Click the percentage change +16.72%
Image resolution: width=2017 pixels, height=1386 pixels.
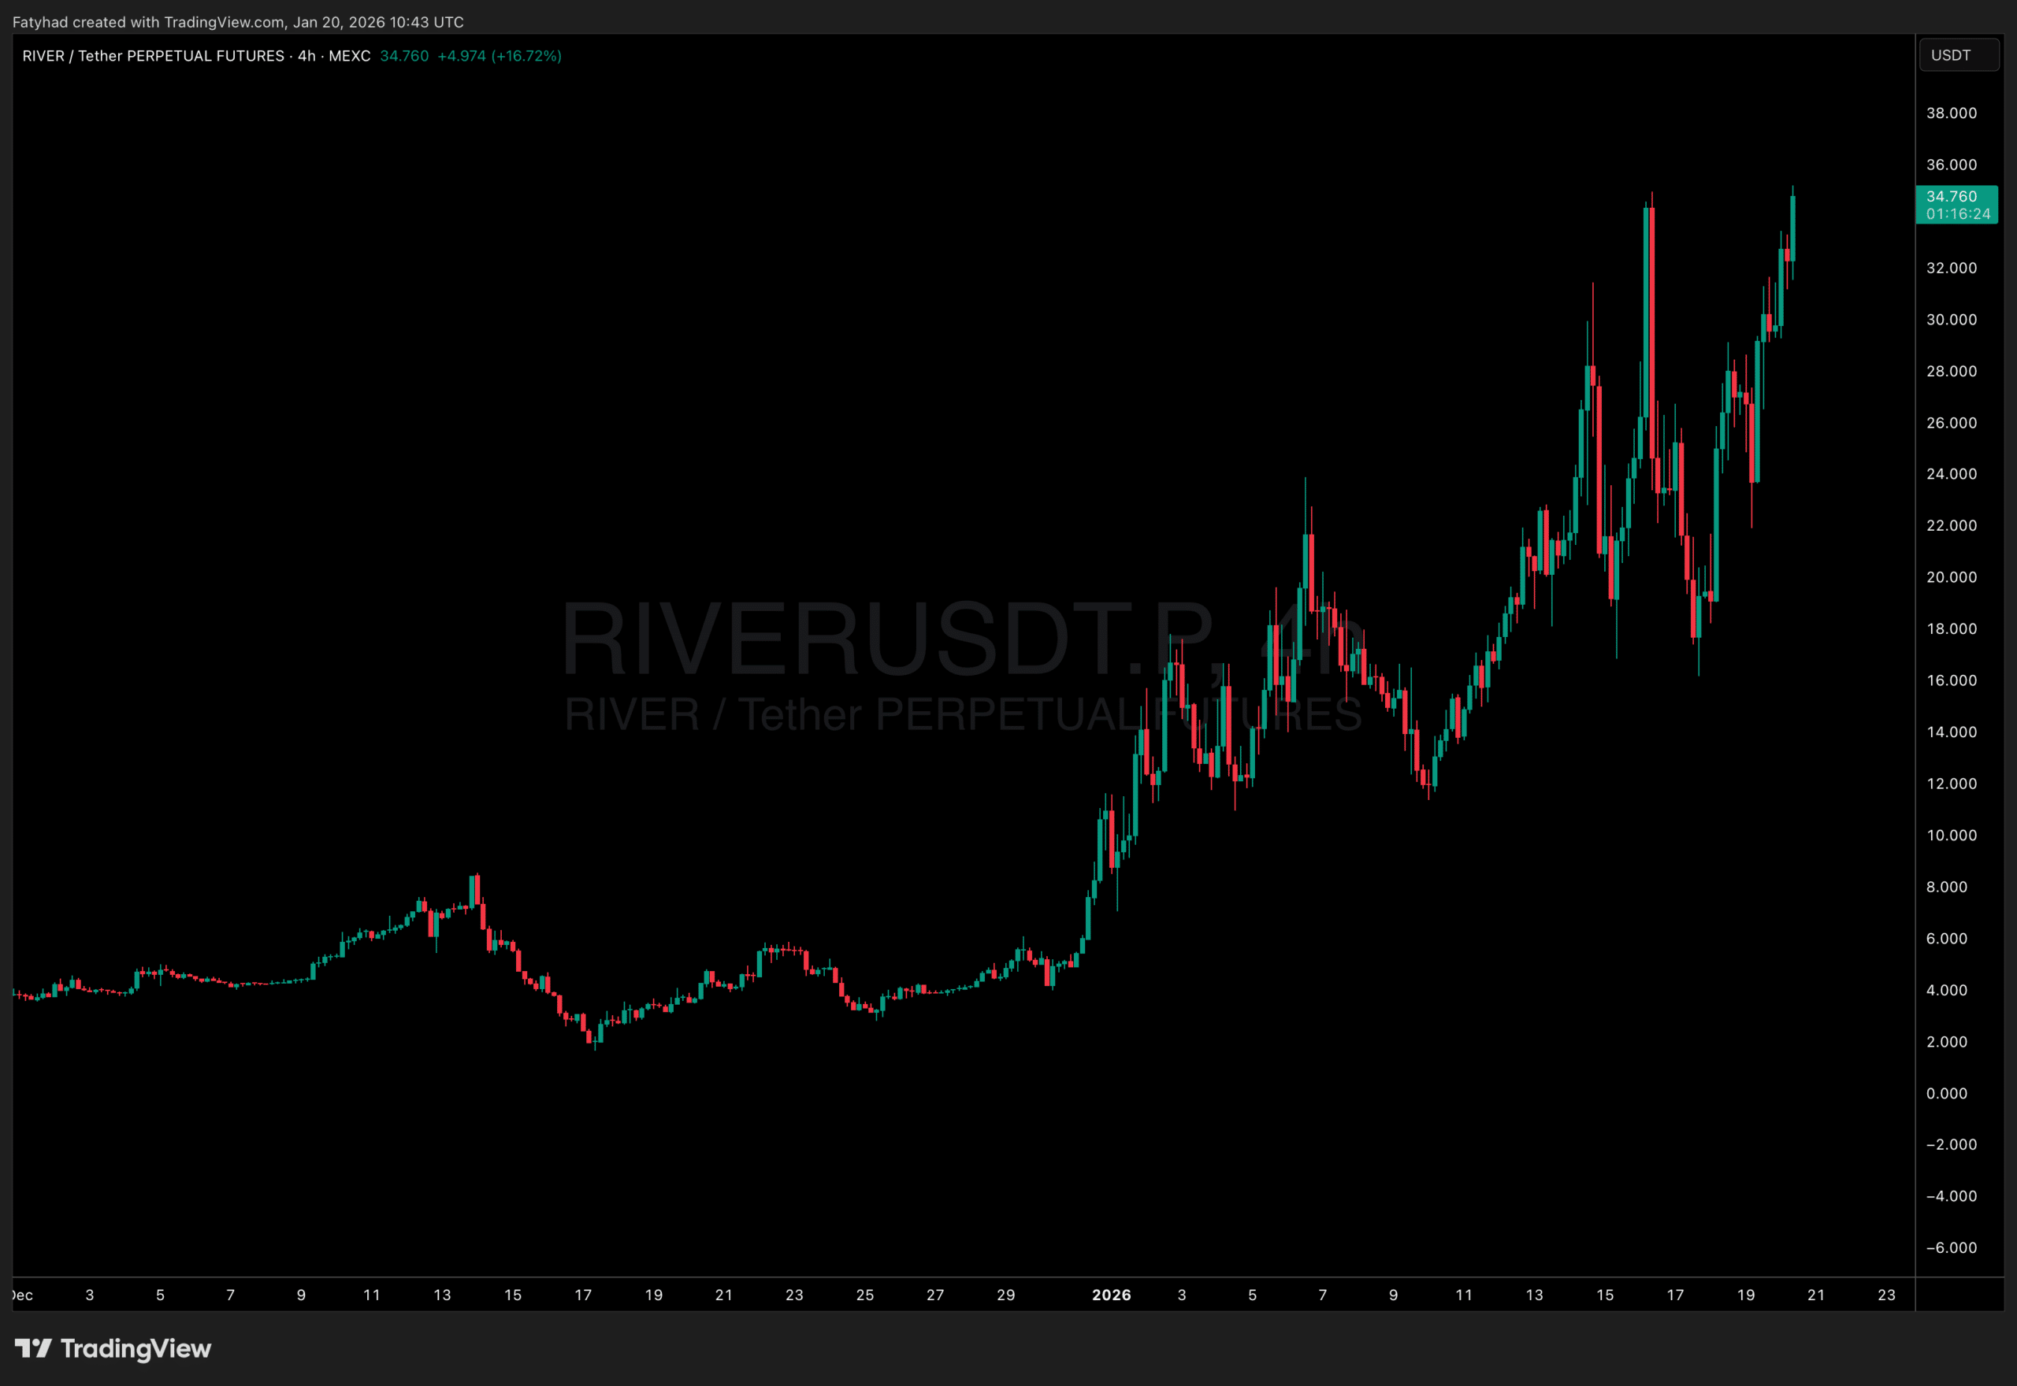point(527,56)
